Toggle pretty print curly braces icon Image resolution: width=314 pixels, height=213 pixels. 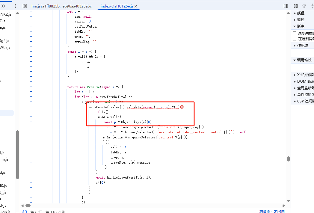[x=25, y=212]
